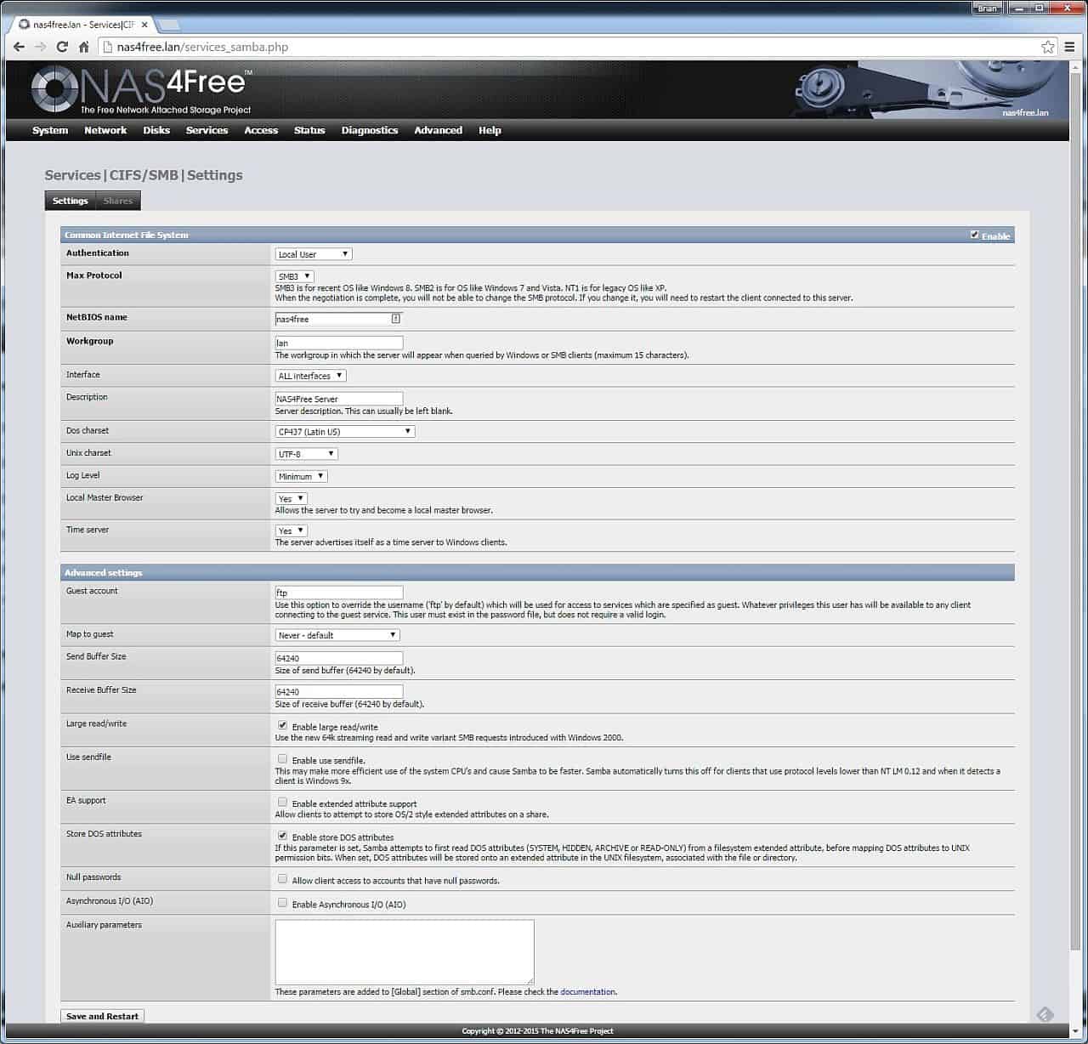Open the Help menu
Screen dimensions: 1088x1044
point(490,130)
